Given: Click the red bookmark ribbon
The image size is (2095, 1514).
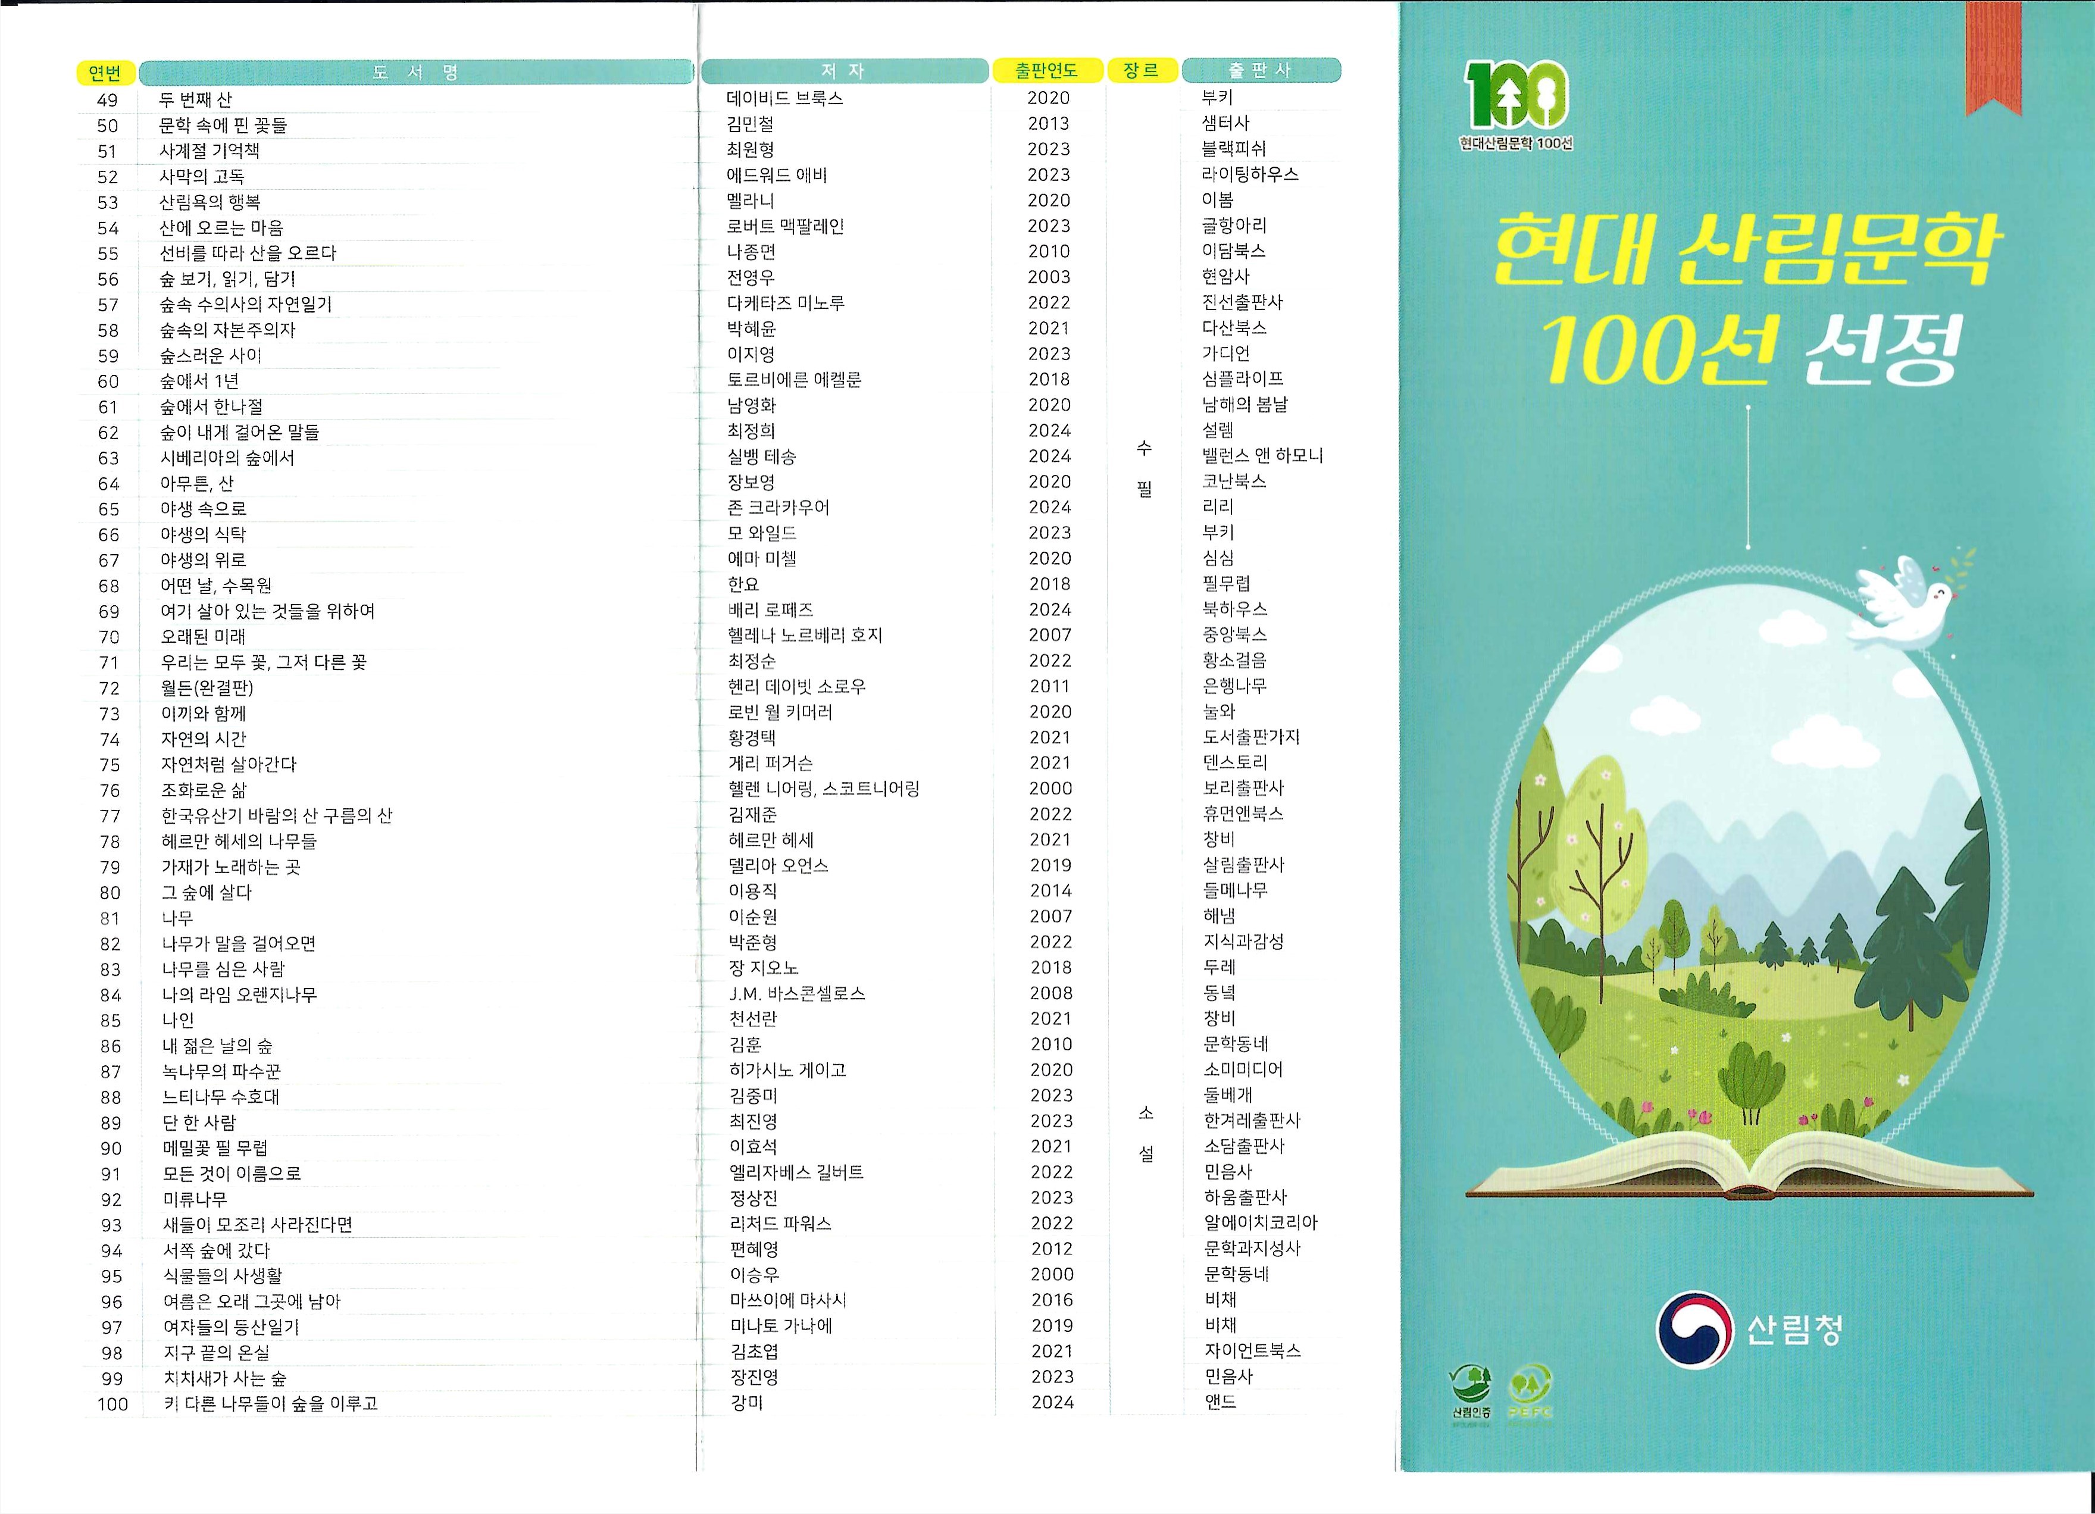Looking at the screenshot, I should pos(1993,58).
